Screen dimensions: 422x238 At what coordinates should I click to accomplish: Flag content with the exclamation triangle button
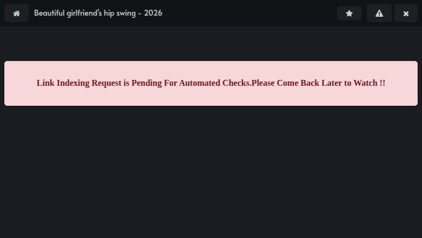click(x=379, y=13)
